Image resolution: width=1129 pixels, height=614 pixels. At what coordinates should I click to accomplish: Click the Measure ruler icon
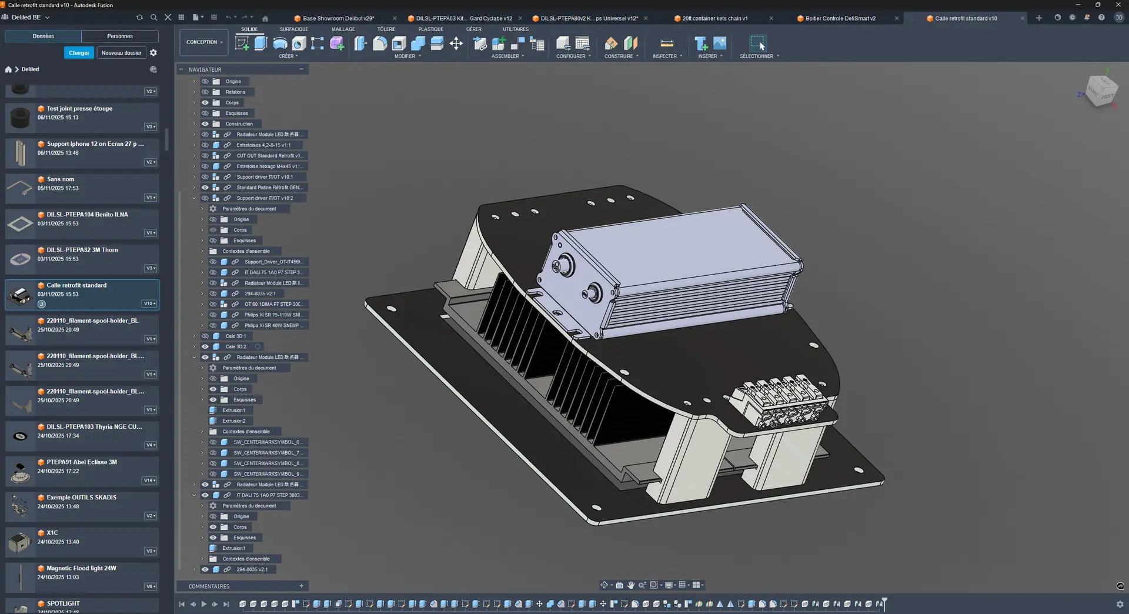pyautogui.click(x=666, y=44)
